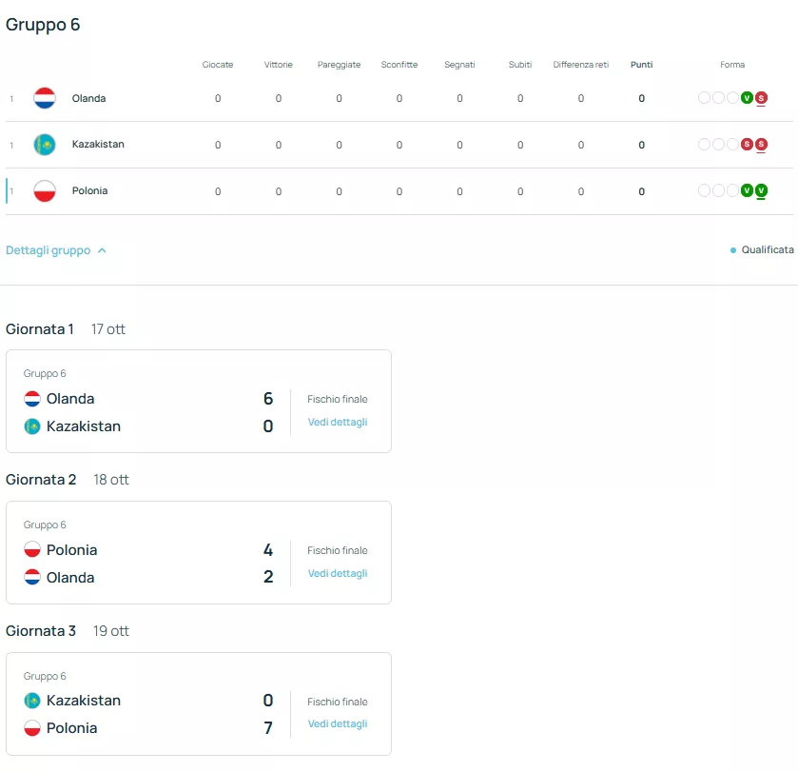This screenshot has width=798, height=772.
Task: Click the Forma column header
Action: pyautogui.click(x=732, y=65)
